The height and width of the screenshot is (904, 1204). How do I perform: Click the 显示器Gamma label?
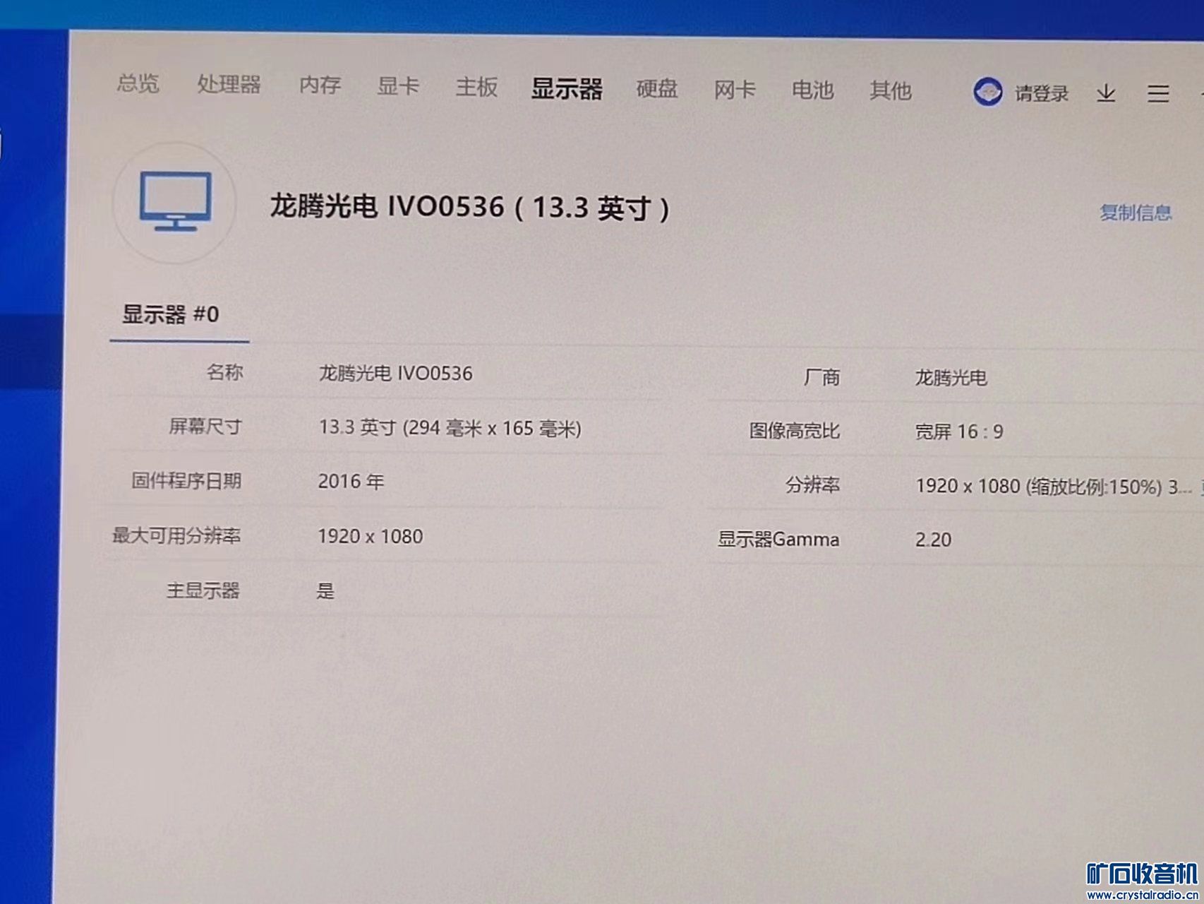point(778,540)
